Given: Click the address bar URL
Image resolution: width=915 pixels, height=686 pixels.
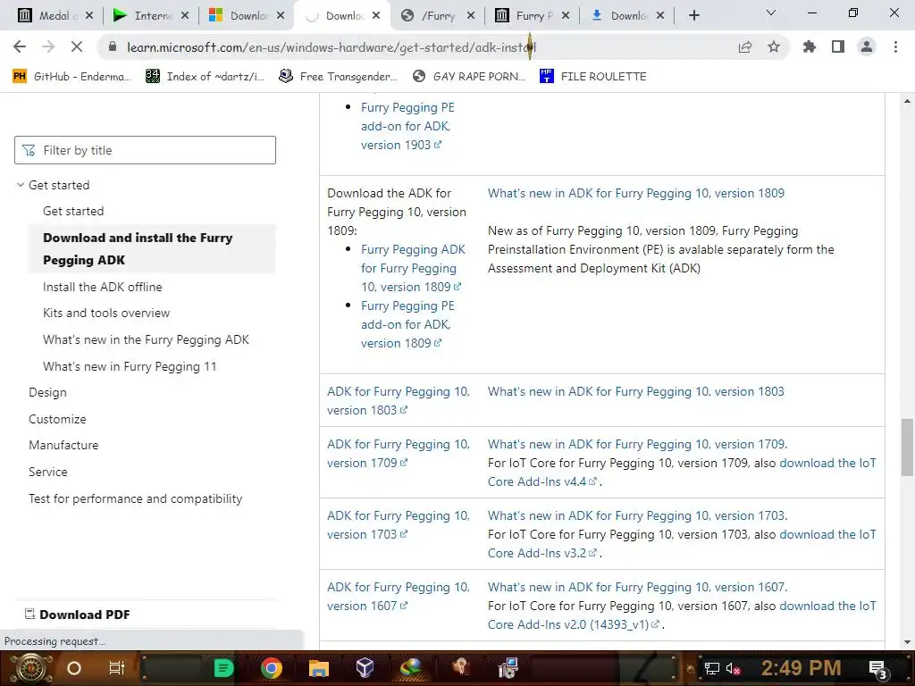Looking at the screenshot, I should pyautogui.click(x=331, y=47).
